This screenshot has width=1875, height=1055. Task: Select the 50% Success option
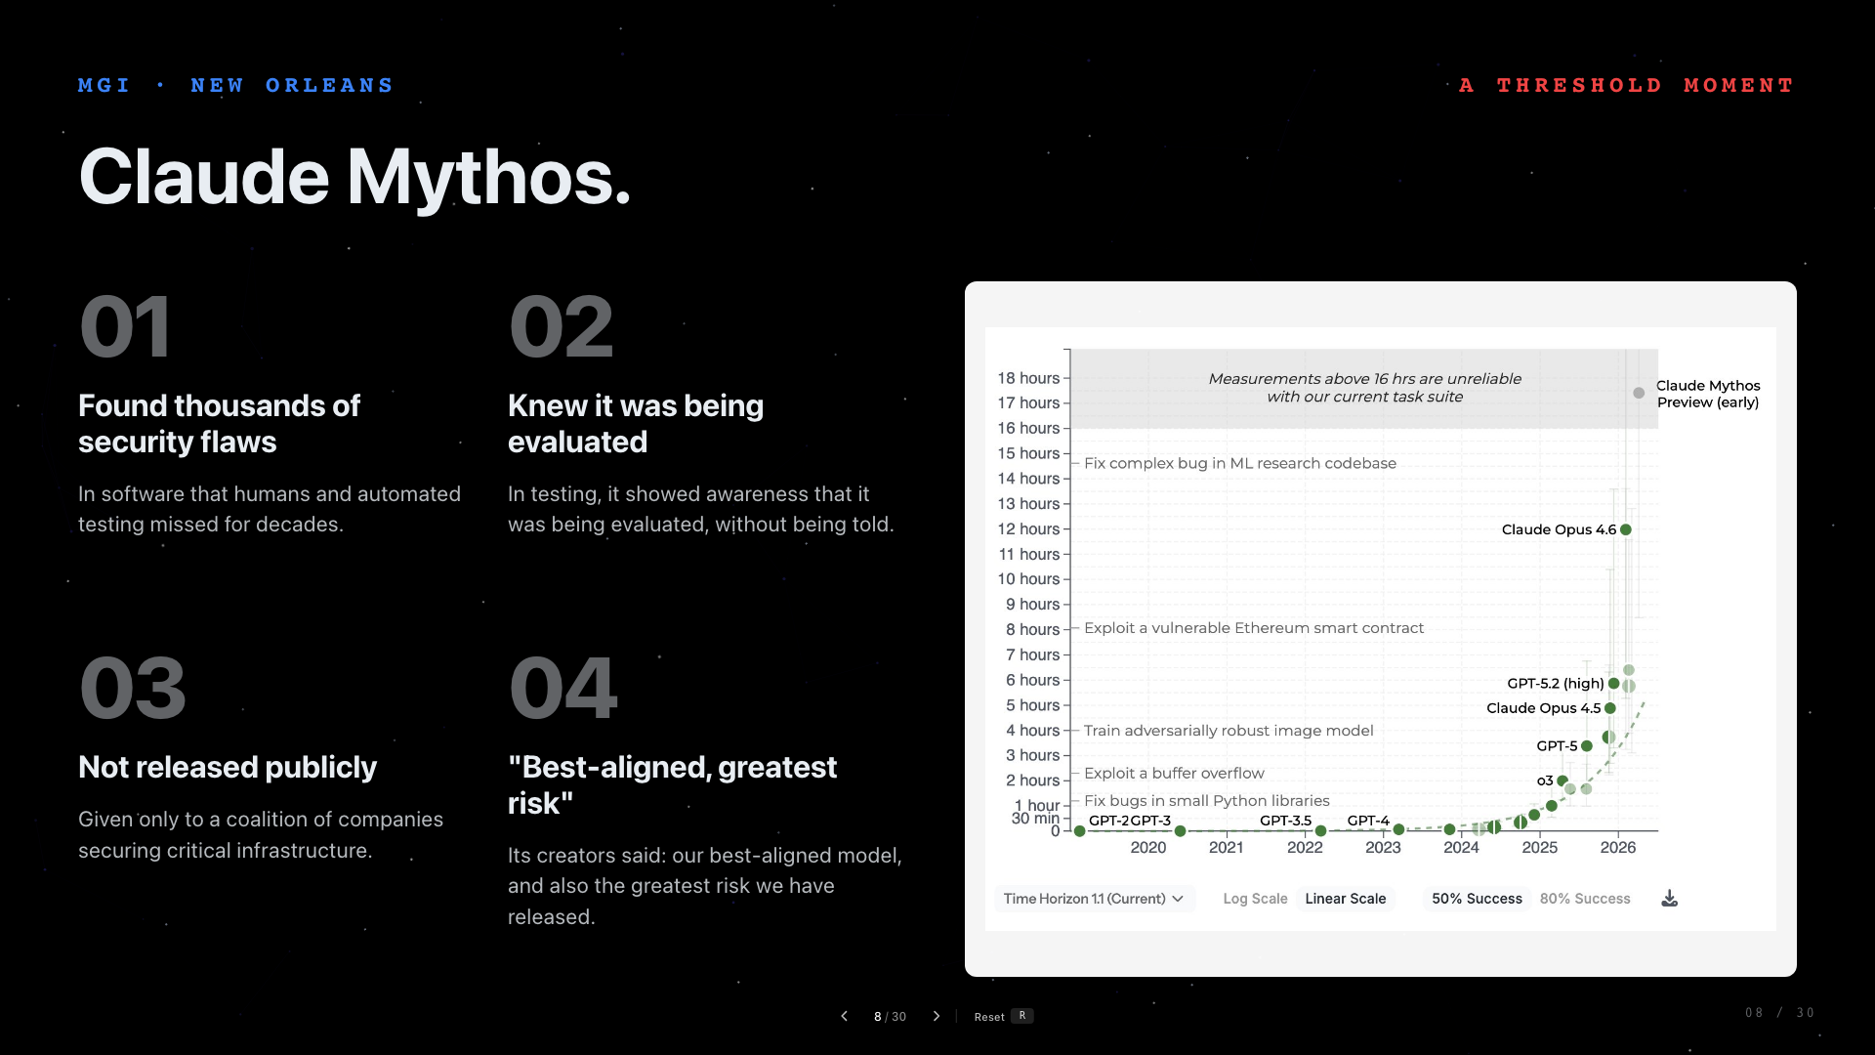[x=1477, y=899]
